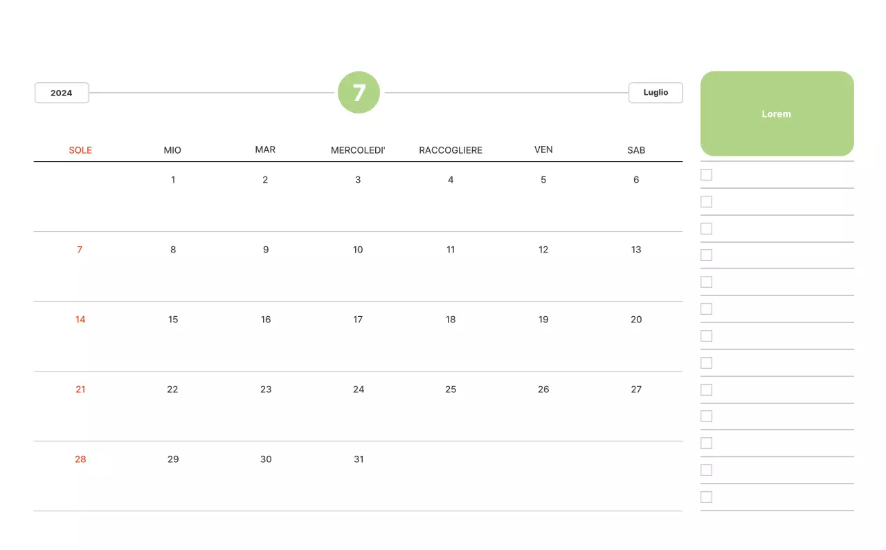Click the RACCOGLIERE day header

451,150
